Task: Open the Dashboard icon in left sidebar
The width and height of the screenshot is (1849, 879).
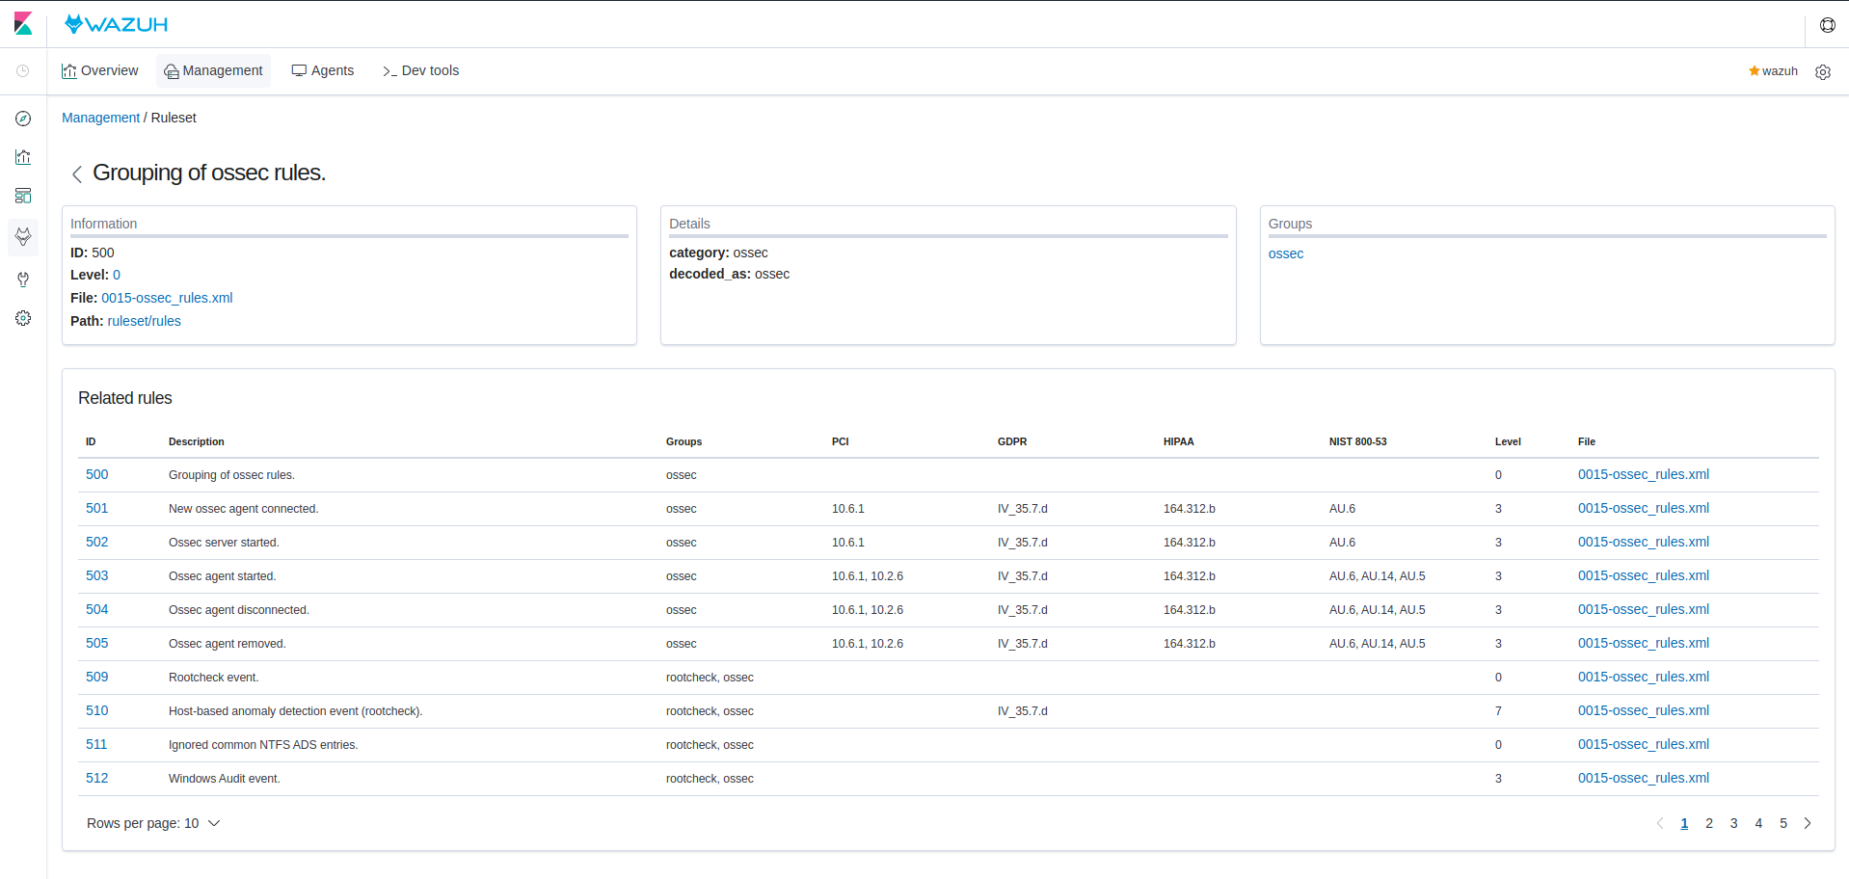Action: 22,196
